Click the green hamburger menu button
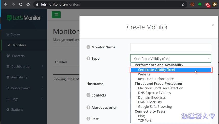 pyautogui.click(x=56, y=15)
